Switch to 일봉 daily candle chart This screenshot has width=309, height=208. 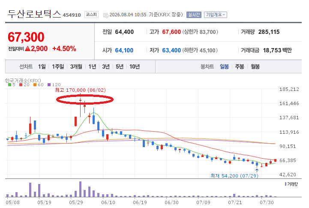click(x=224, y=66)
